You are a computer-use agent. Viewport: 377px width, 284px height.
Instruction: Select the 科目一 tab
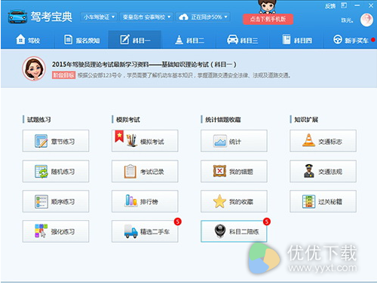[135, 40]
